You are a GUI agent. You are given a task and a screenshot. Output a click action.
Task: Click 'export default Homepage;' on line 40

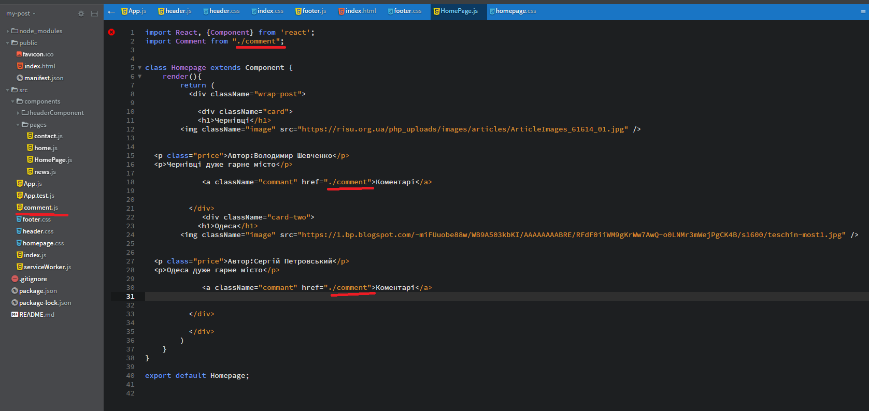click(197, 376)
